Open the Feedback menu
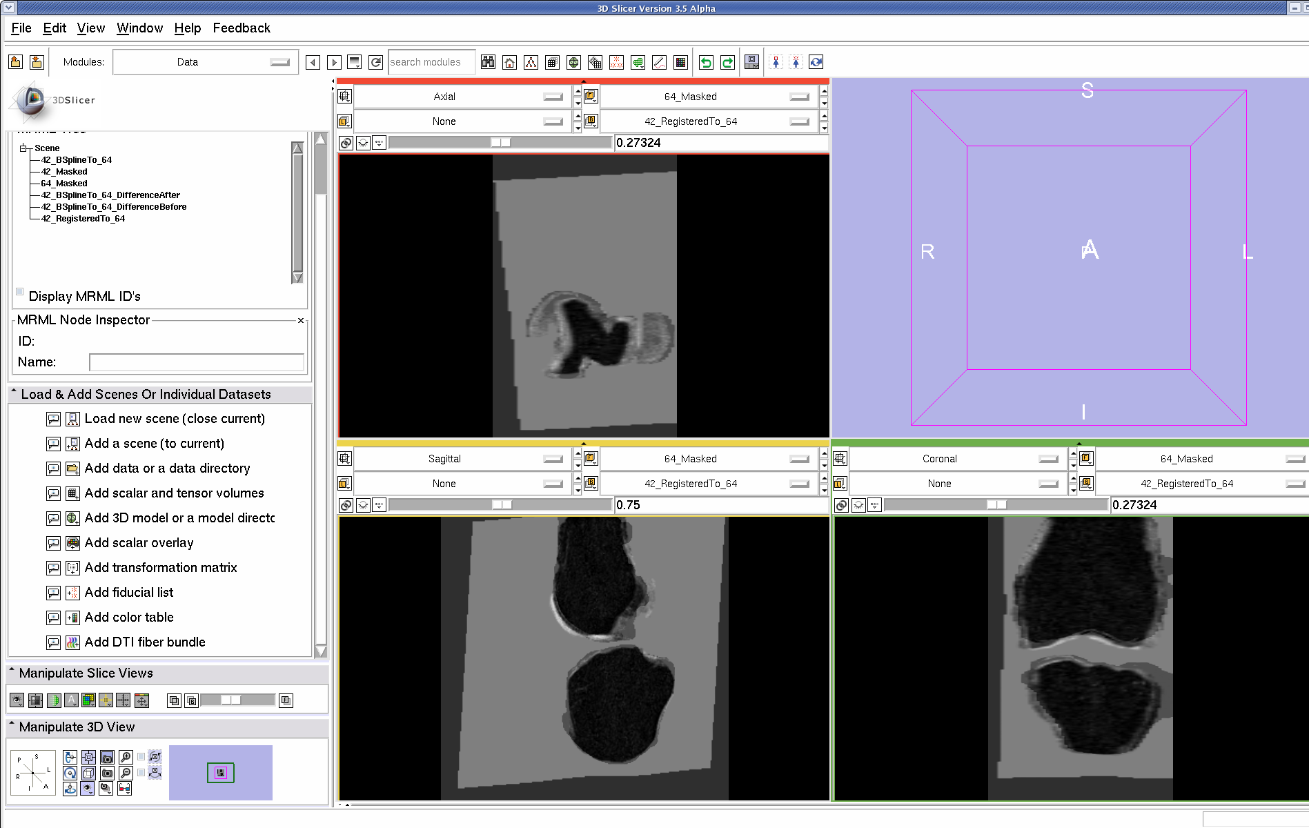The width and height of the screenshot is (1309, 828). 241,28
